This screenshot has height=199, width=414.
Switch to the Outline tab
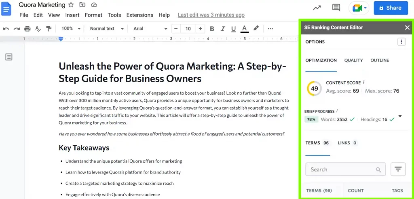(380, 60)
